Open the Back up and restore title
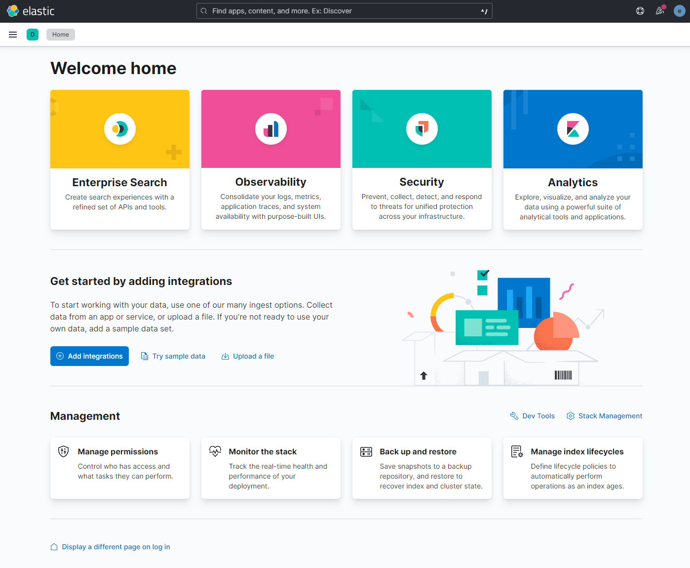690x568 pixels. [x=418, y=451]
